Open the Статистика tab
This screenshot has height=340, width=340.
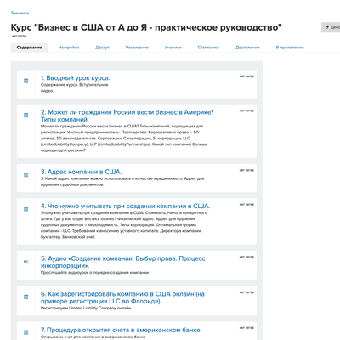tap(208, 48)
